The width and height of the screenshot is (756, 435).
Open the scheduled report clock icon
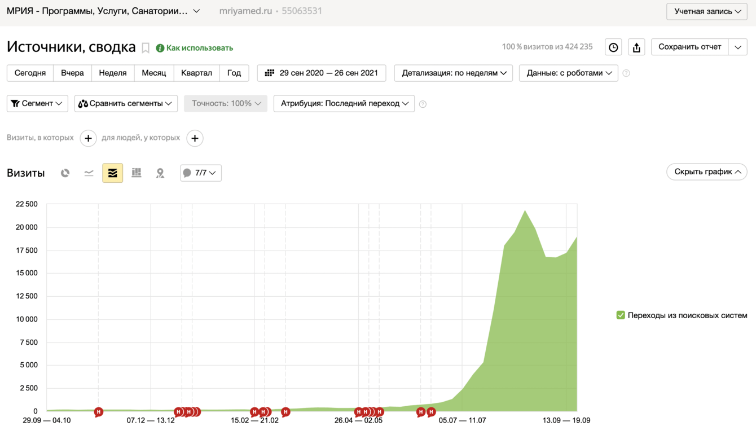(x=613, y=47)
